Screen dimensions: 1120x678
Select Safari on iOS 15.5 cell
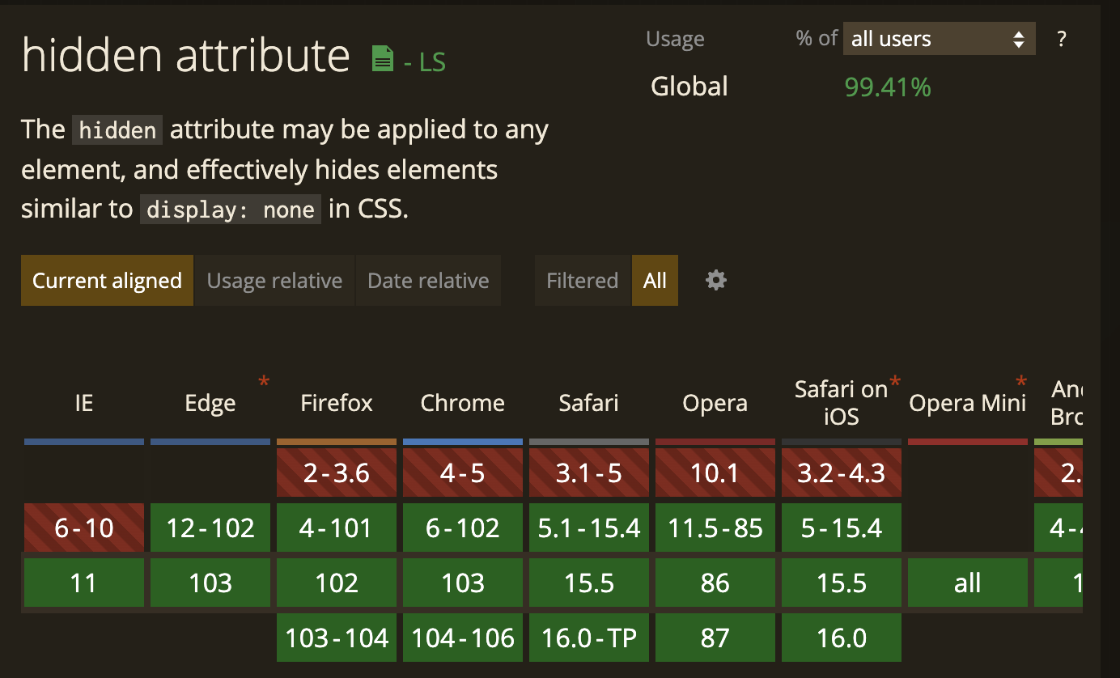click(842, 583)
